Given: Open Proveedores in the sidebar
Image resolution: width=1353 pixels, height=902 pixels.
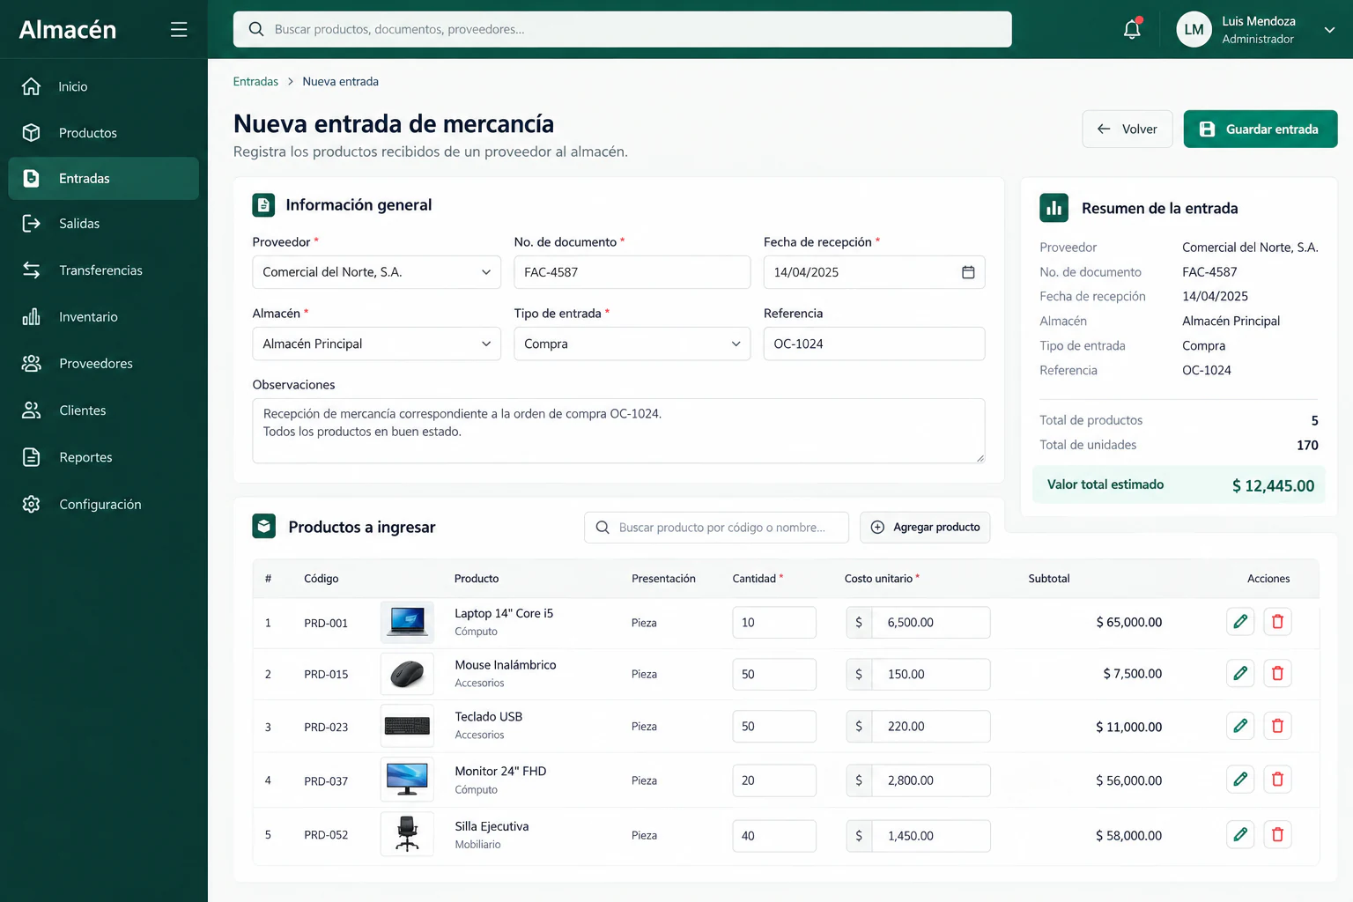Looking at the screenshot, I should (x=104, y=364).
